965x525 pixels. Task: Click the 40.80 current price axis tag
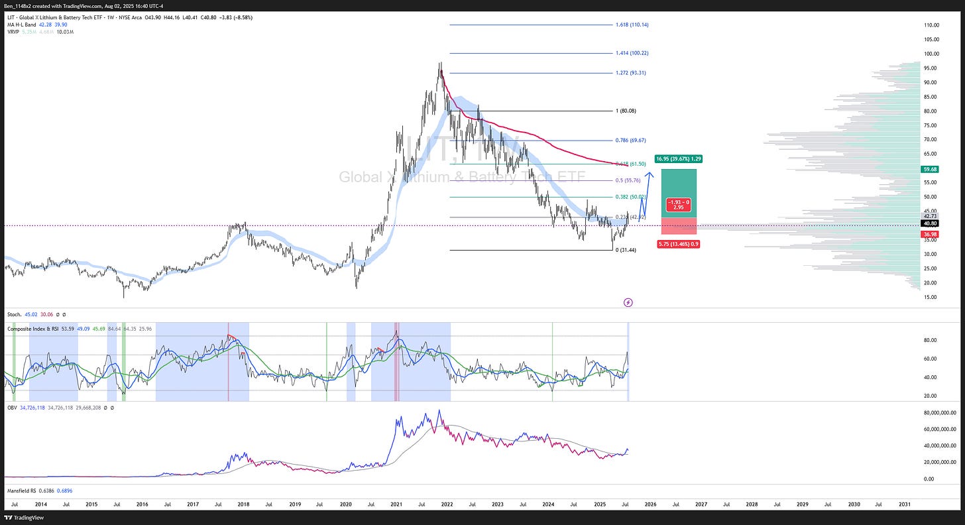[x=930, y=225]
